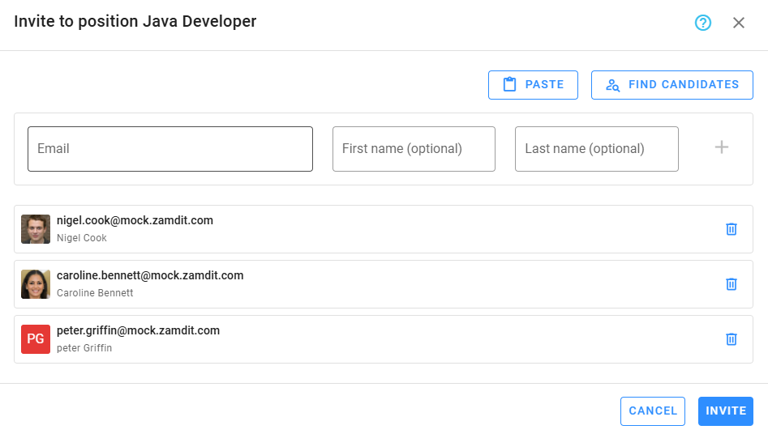This screenshot has width=768, height=434.
Task: Remove Caroline Bennett using the trash icon
Action: tap(731, 284)
